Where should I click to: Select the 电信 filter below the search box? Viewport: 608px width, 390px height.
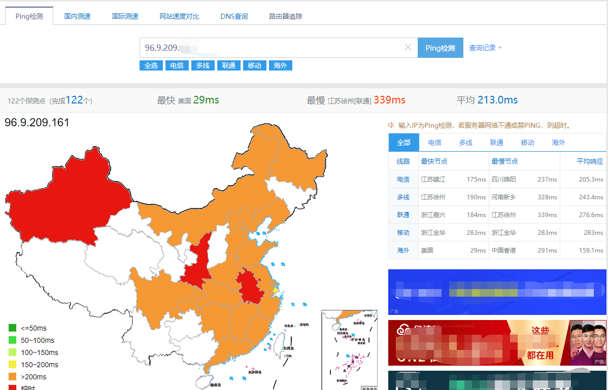click(177, 65)
